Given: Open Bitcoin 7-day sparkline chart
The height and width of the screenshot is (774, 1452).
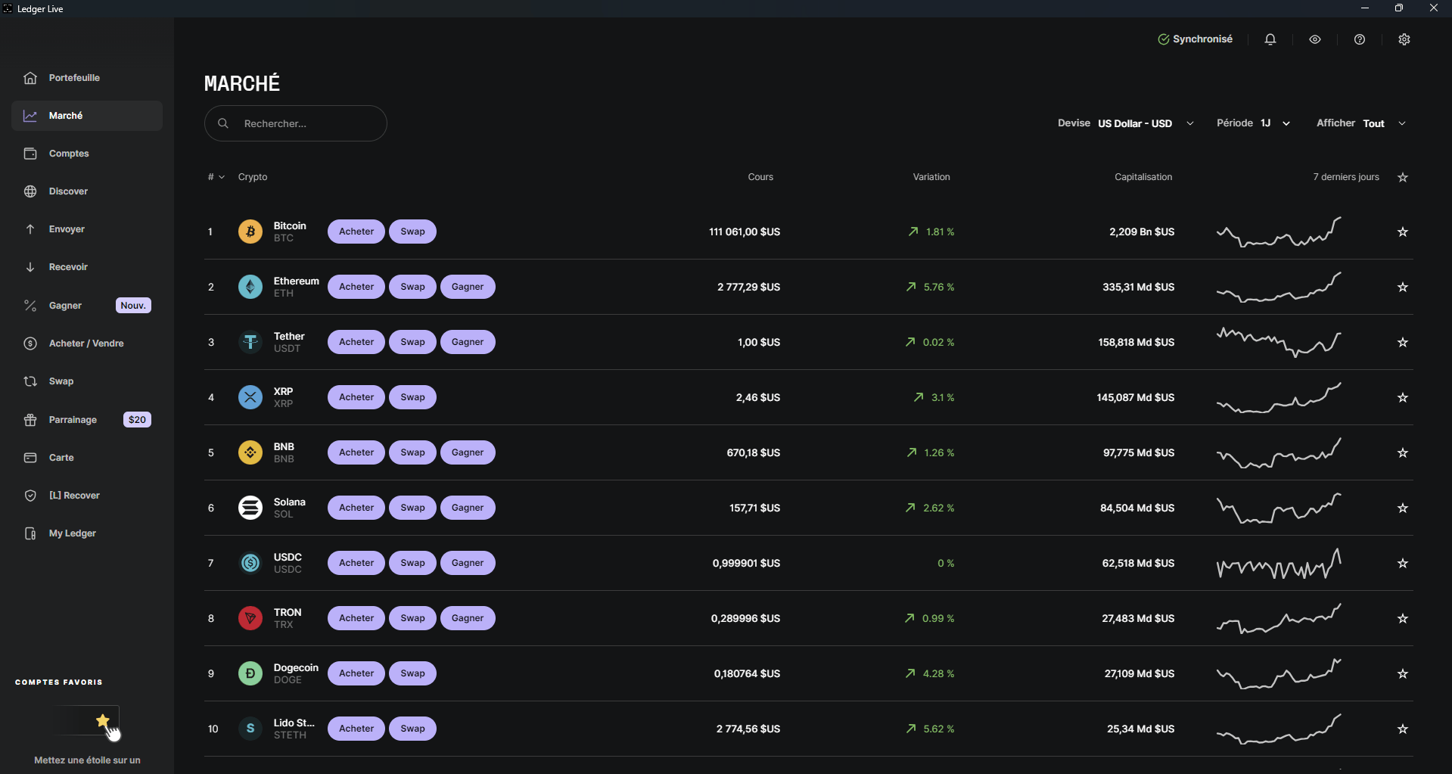Looking at the screenshot, I should 1279,232.
